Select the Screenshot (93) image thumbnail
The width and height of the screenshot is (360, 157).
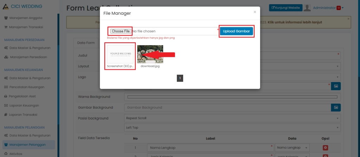[120, 54]
